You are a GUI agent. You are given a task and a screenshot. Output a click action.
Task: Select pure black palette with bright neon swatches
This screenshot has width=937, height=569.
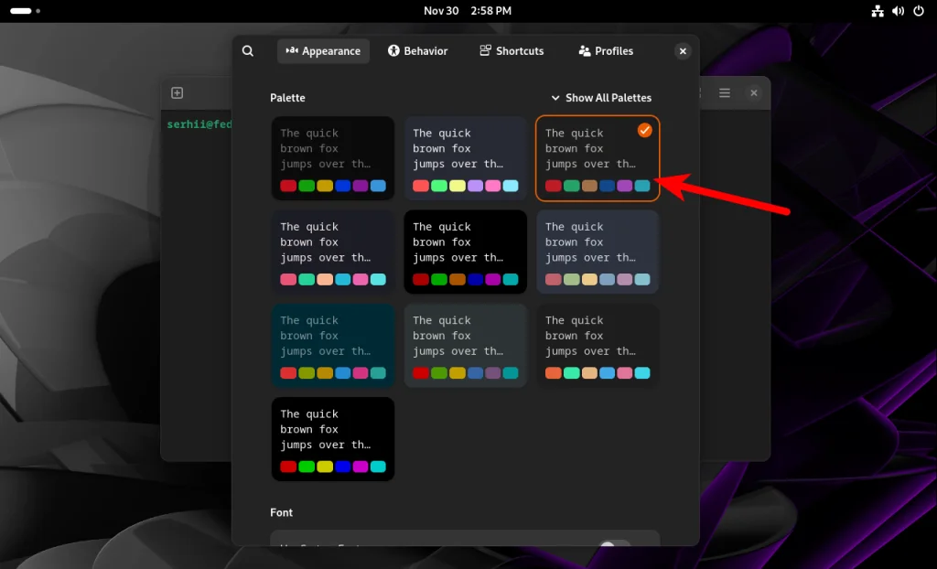333,439
